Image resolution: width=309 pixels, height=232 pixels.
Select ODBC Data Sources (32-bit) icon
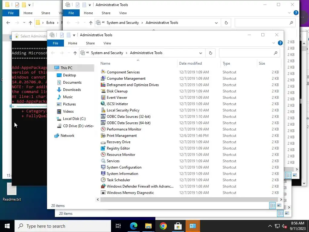(x=103, y=116)
